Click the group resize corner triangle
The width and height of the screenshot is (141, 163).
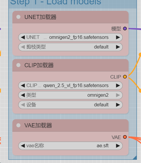[x=135, y=158]
